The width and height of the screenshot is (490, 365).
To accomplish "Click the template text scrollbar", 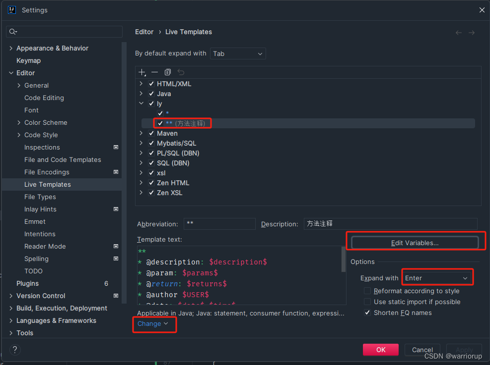I will (344, 260).
